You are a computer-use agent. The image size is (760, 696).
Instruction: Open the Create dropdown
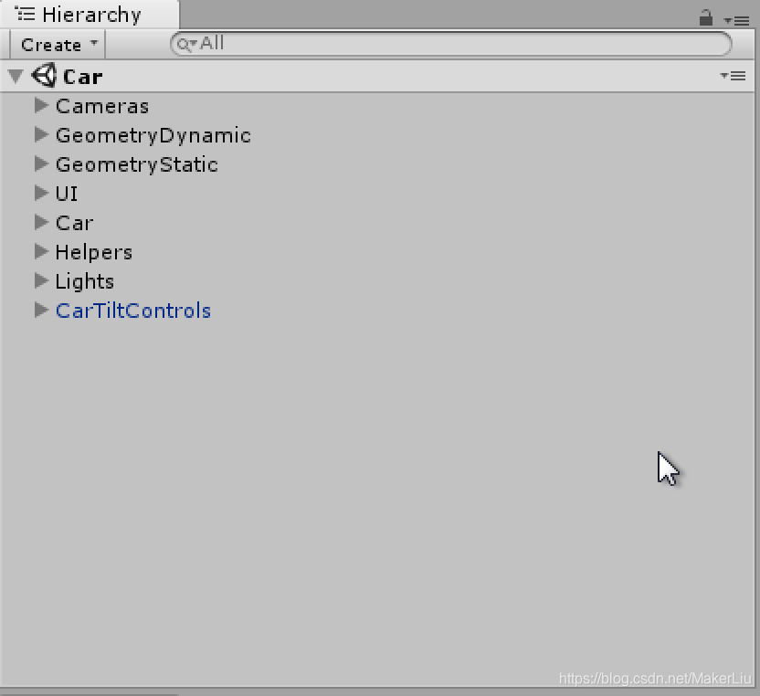58,45
